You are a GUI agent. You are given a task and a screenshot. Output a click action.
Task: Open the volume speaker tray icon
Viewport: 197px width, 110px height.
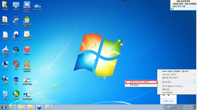tap(179, 107)
